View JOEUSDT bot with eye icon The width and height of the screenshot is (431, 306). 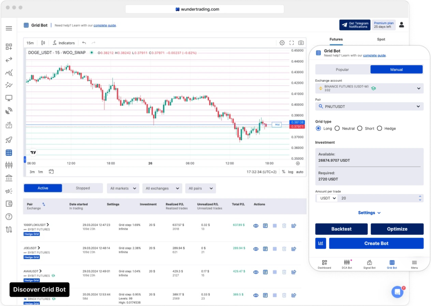click(256, 249)
